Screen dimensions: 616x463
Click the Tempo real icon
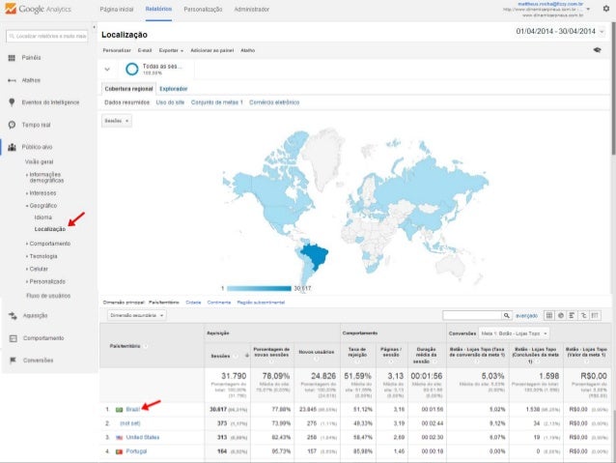coord(11,125)
